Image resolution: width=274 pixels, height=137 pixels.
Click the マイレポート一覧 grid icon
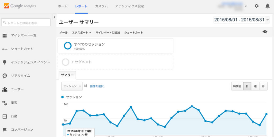click(5, 36)
